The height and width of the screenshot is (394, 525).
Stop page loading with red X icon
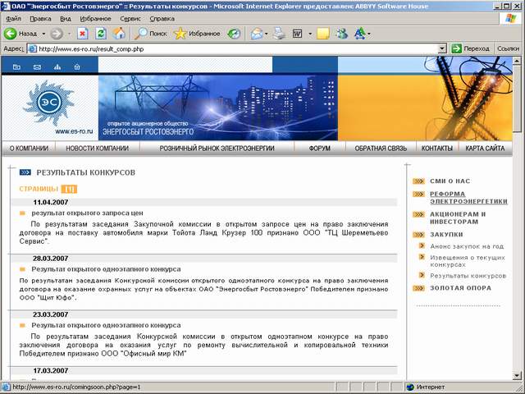[82, 34]
